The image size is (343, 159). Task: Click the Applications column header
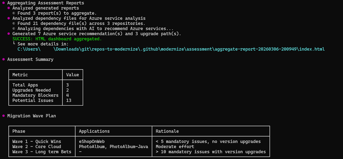click(x=94, y=131)
